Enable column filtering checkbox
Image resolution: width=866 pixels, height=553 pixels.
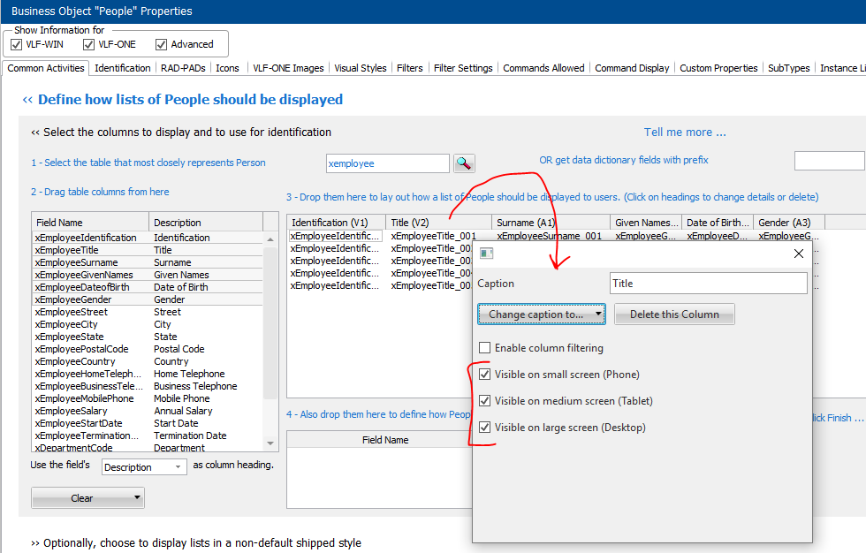pos(484,348)
